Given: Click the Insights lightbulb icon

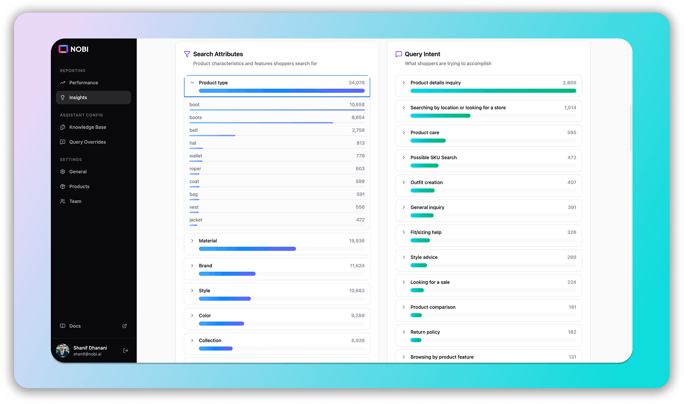Looking at the screenshot, I should 63,97.
